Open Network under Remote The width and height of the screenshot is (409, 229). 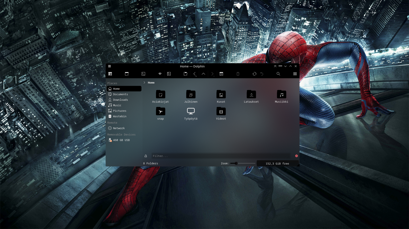[124, 128]
